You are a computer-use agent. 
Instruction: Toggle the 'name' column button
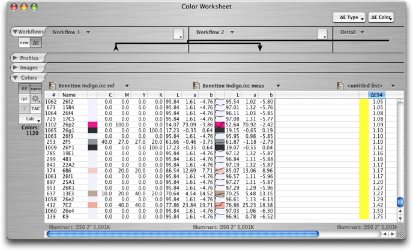pyautogui.click(x=35, y=89)
